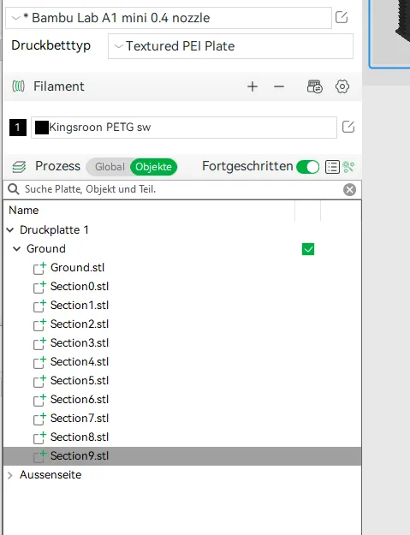Edit the Bambu Lab A1 mini printer preset
The height and width of the screenshot is (535, 410).
pyautogui.click(x=342, y=17)
